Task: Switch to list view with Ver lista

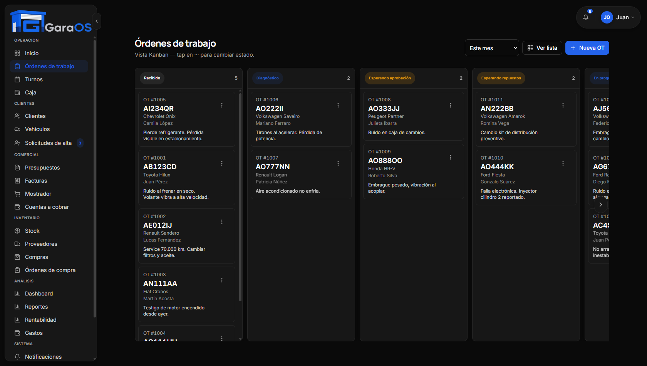Action: [542, 48]
